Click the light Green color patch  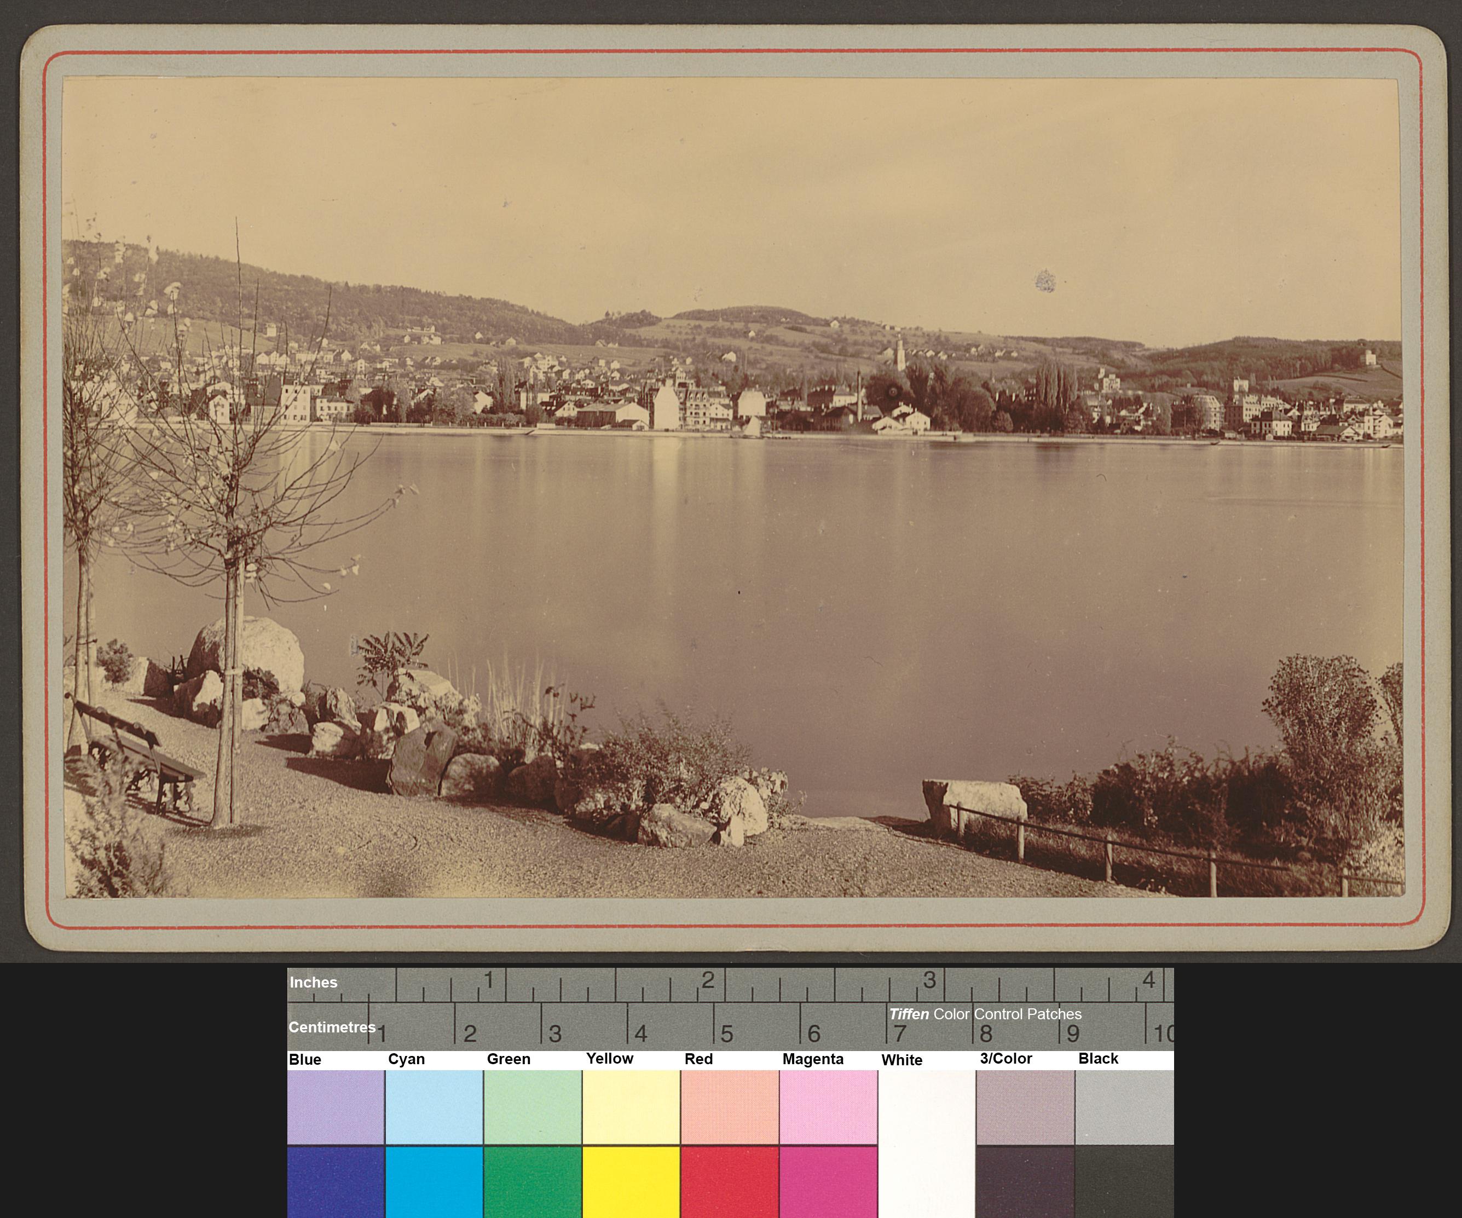[x=533, y=1106]
